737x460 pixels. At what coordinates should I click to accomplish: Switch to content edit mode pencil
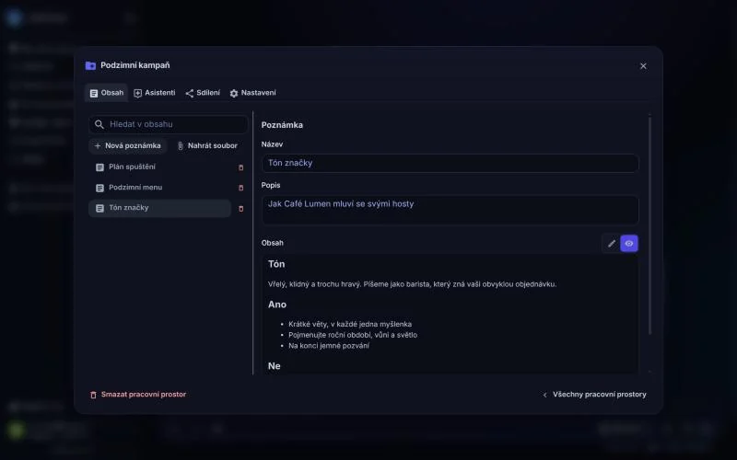click(x=611, y=244)
